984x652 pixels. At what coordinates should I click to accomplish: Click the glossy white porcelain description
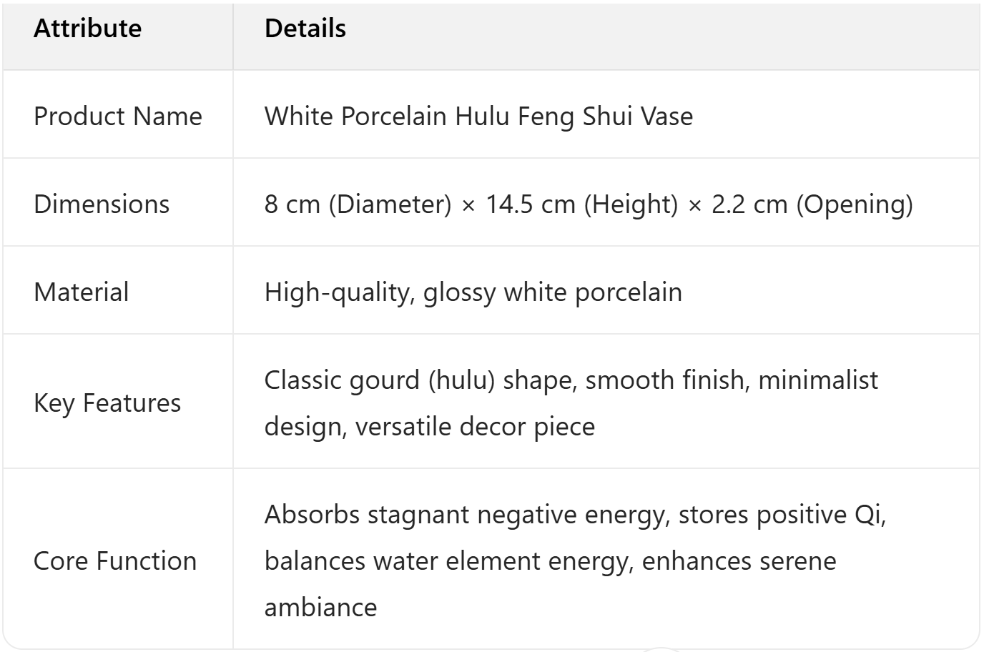552,292
